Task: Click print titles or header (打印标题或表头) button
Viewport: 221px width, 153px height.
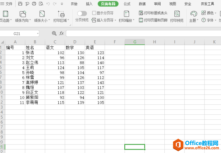Action: tap(153, 13)
